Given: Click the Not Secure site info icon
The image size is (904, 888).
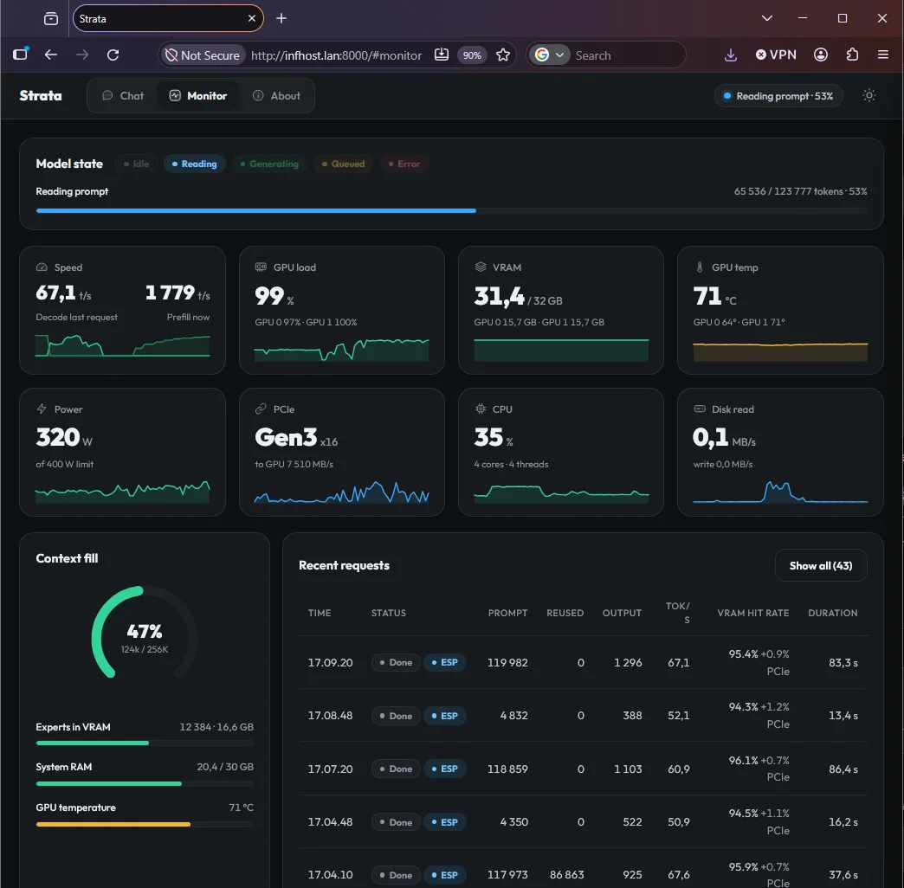Looking at the screenshot, I should coord(203,55).
